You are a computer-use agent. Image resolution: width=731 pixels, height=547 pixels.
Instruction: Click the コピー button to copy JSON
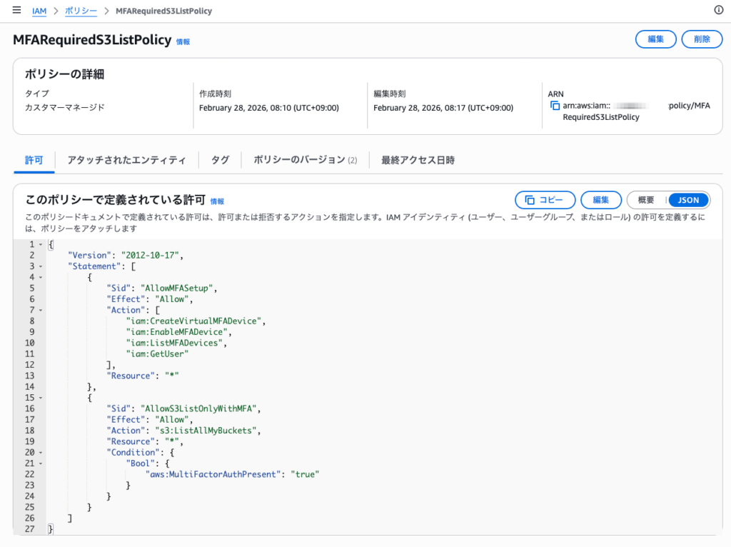pos(545,200)
